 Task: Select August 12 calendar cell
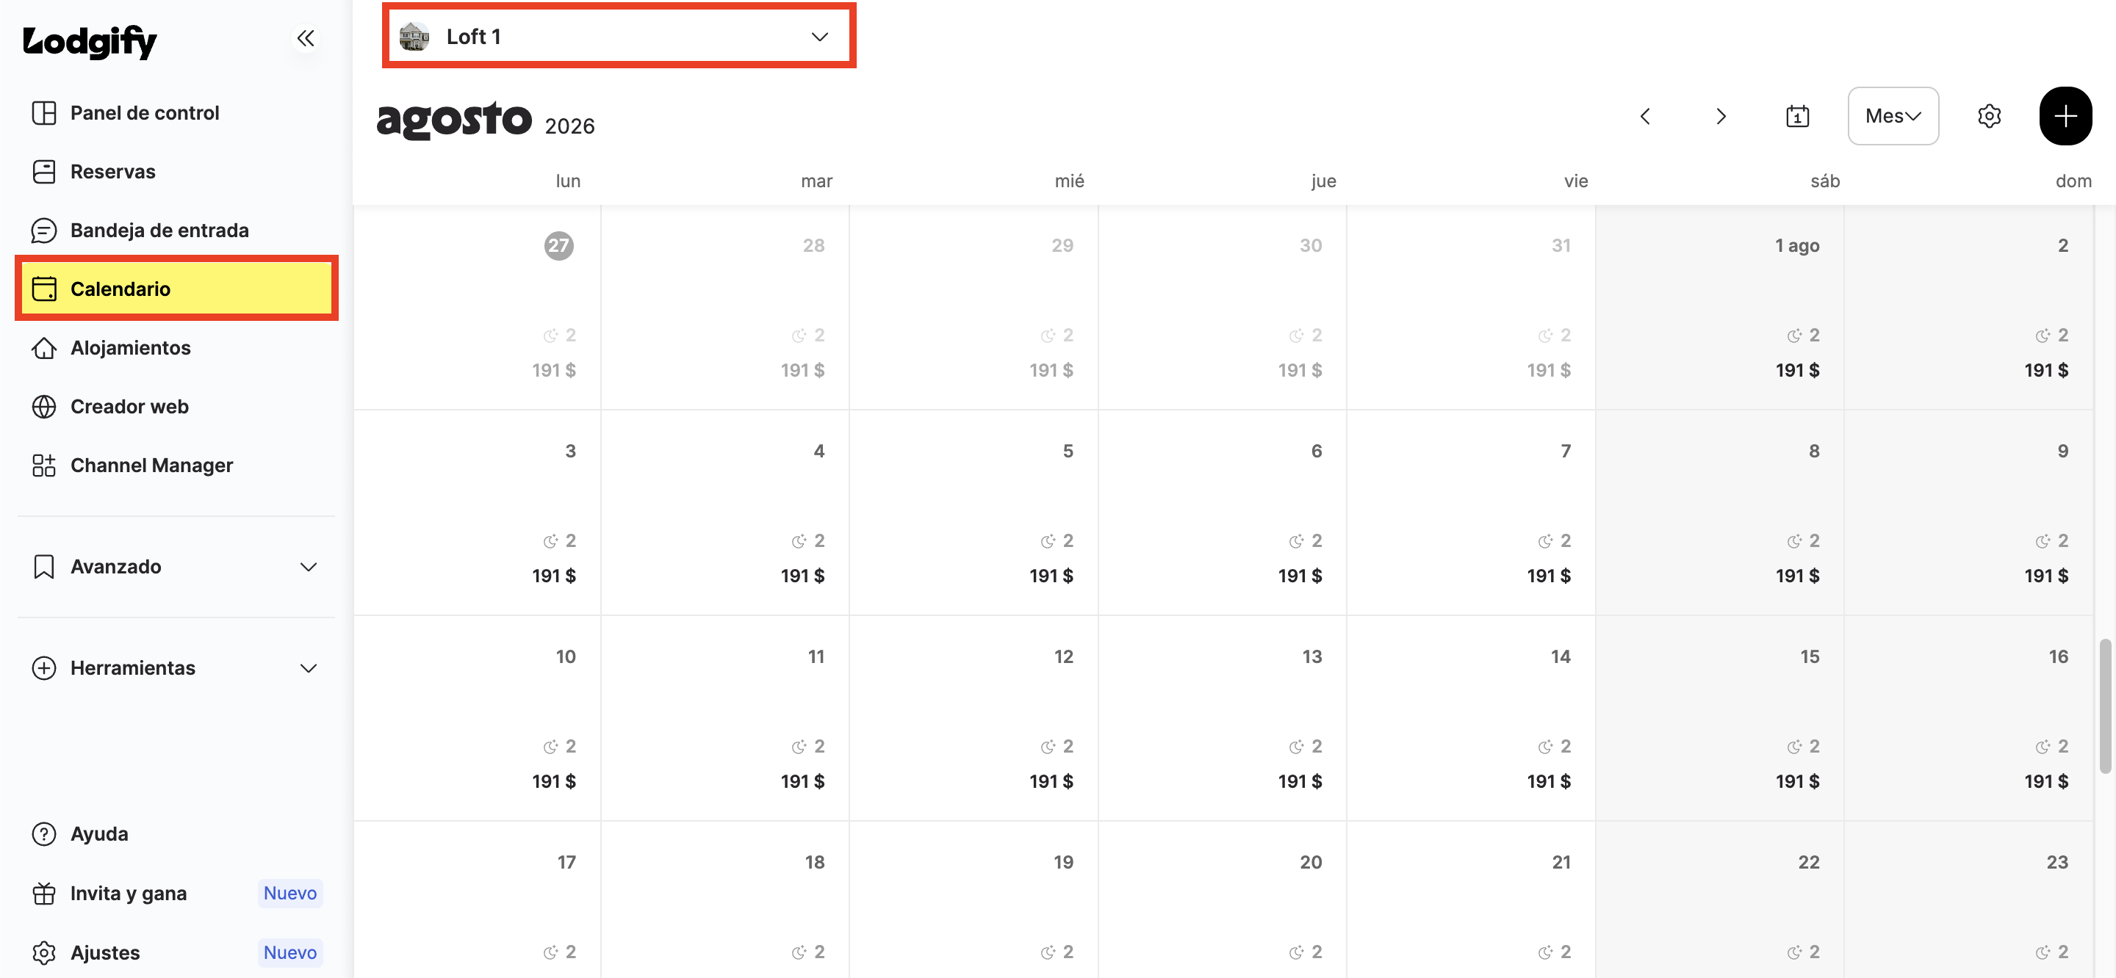click(974, 717)
